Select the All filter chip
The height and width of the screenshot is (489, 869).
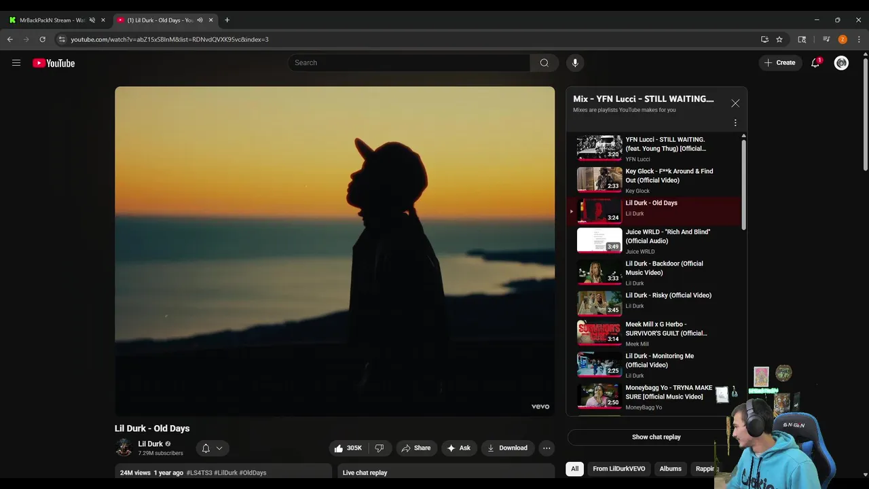574,469
